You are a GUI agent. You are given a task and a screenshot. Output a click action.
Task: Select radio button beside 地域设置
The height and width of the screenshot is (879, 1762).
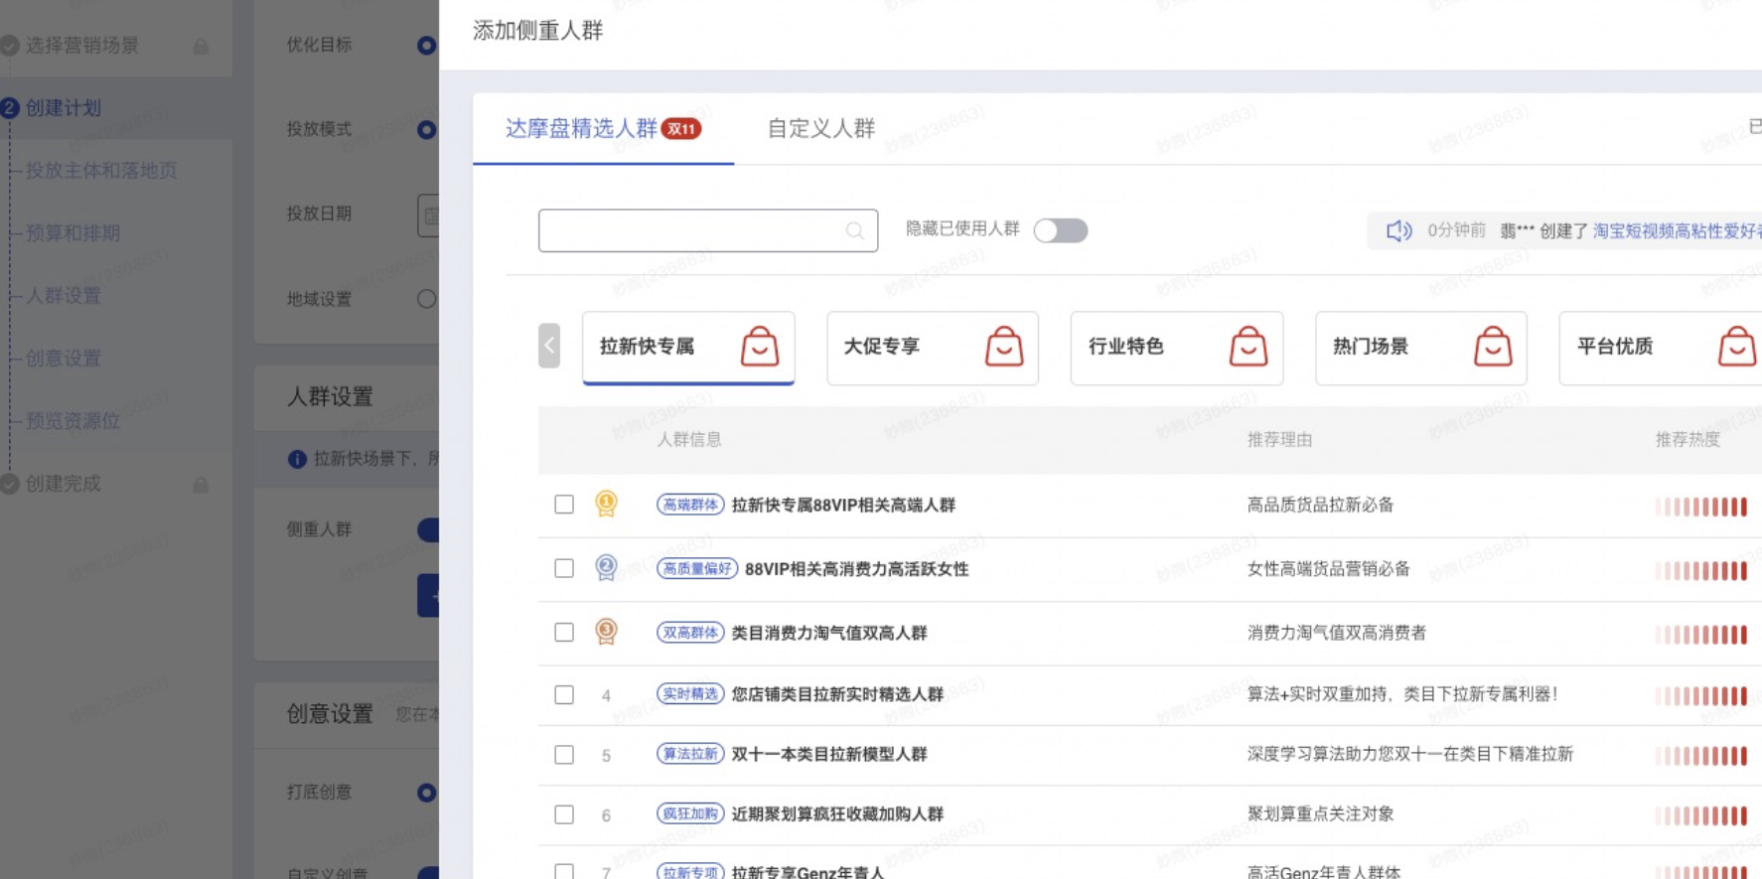pos(427,299)
